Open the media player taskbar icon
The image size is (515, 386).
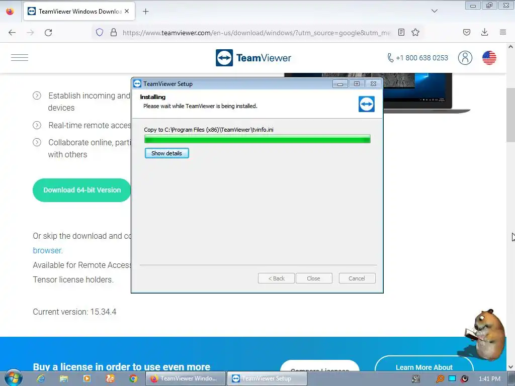click(87, 378)
